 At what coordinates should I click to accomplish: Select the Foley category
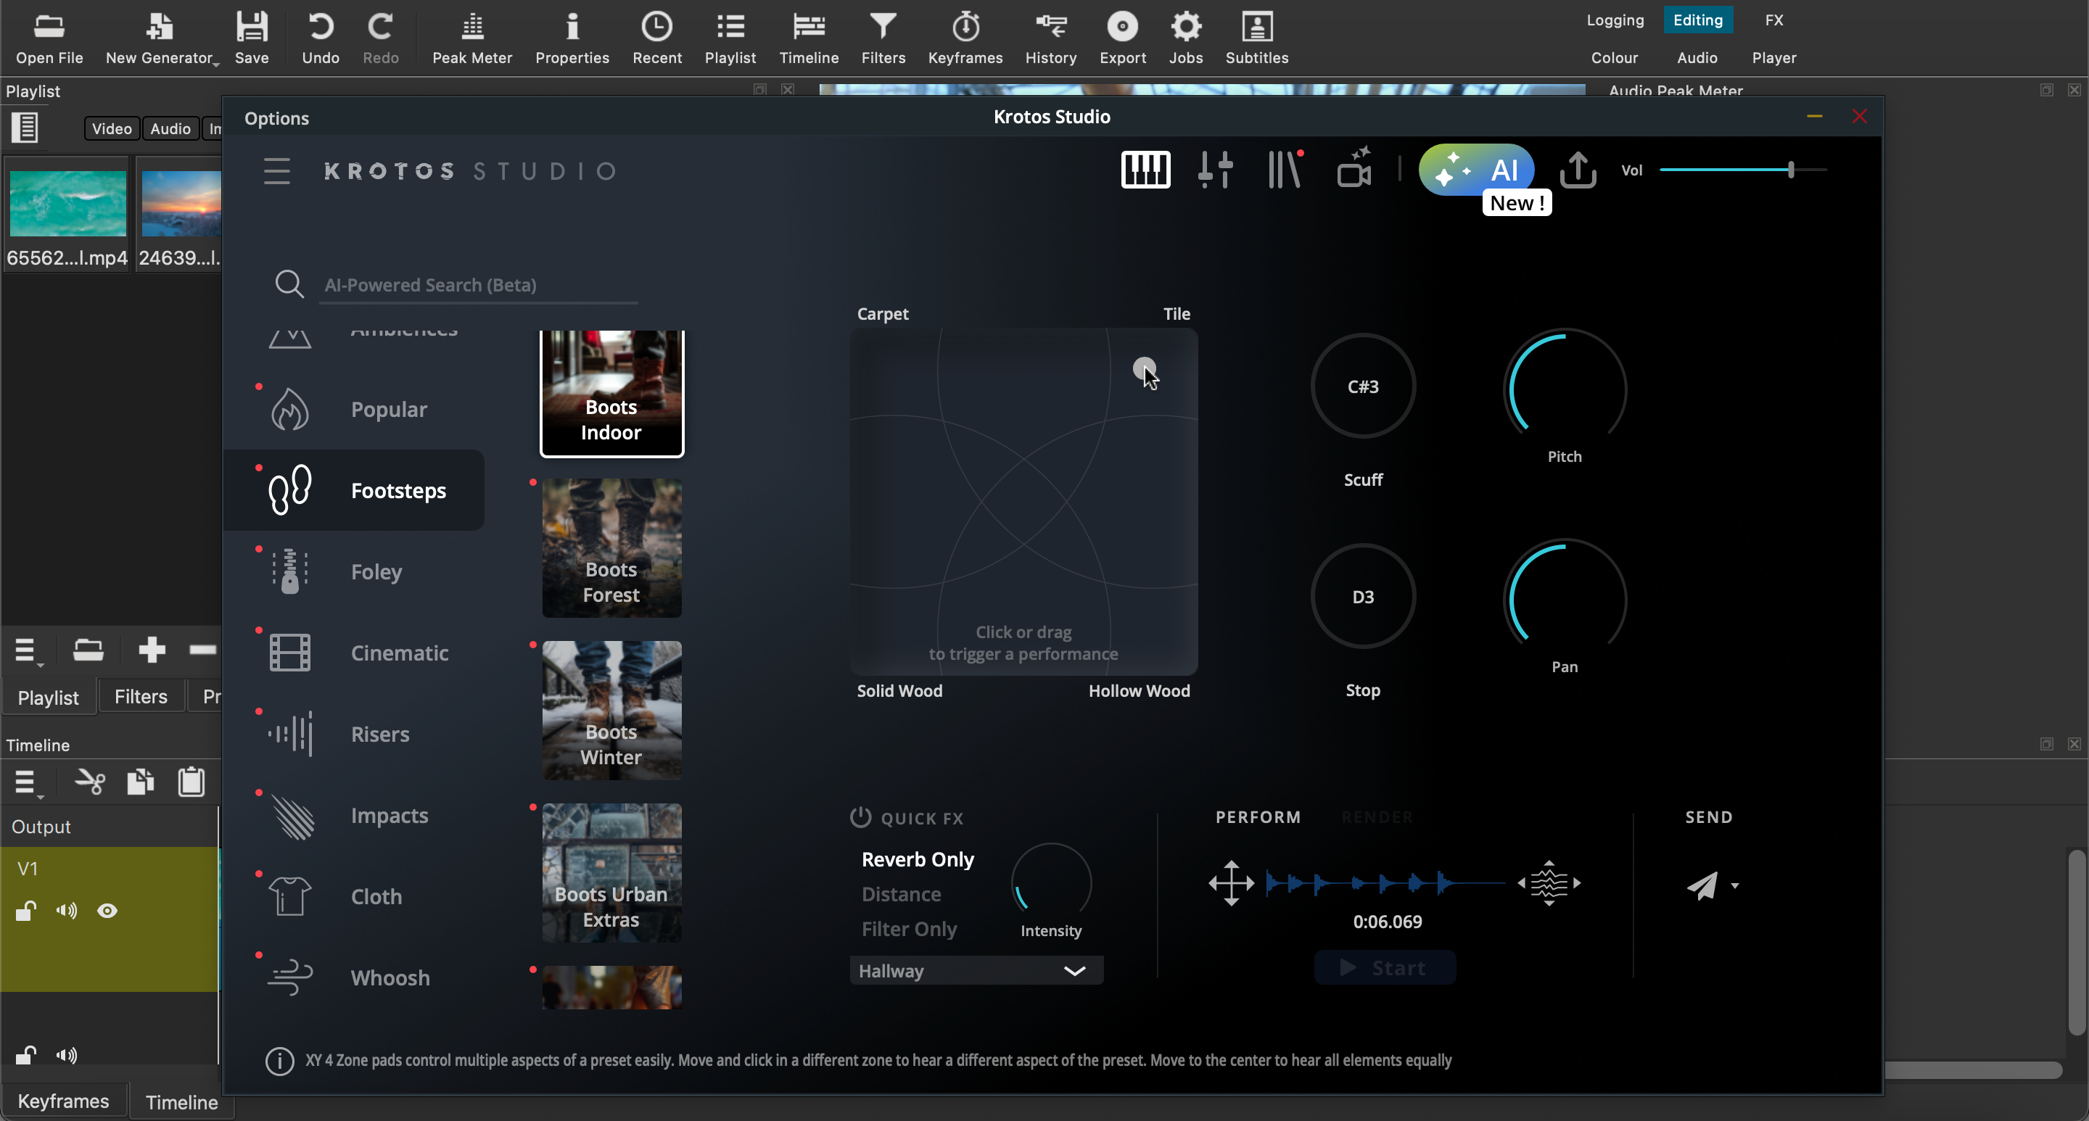pyautogui.click(x=376, y=571)
